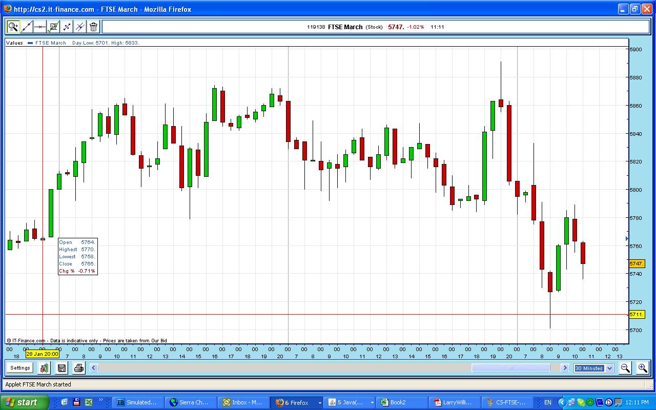This screenshot has height=410, width=656.
Task: Click the green flower tray icon
Action: coord(590,402)
